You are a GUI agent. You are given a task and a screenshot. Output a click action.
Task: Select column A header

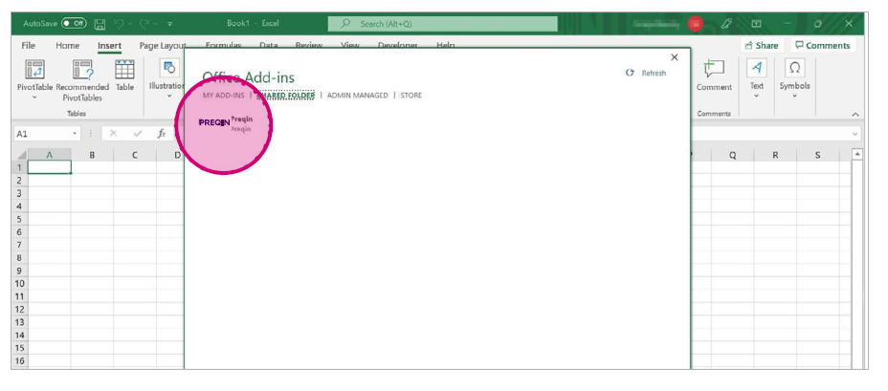click(x=49, y=155)
